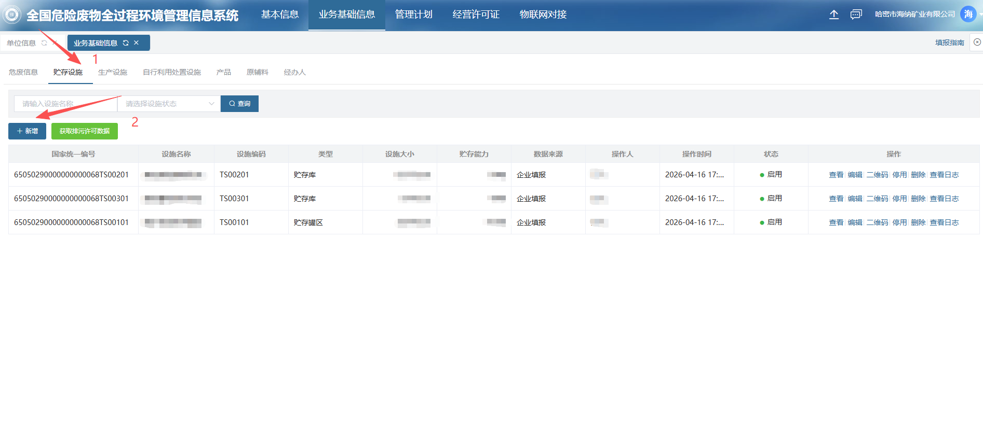This screenshot has width=983, height=448.
Task: Close the 业务基础信息 page tab
Action: click(x=137, y=43)
